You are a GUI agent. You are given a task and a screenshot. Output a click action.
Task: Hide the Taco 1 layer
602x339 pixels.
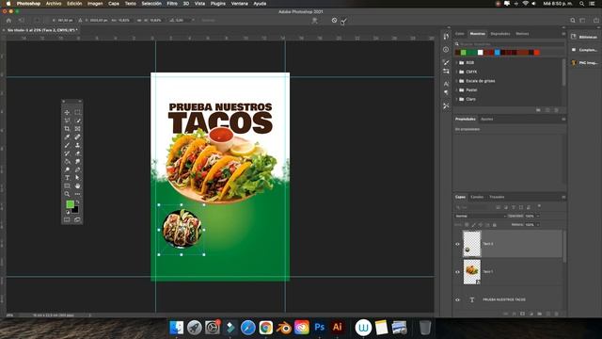click(x=457, y=272)
